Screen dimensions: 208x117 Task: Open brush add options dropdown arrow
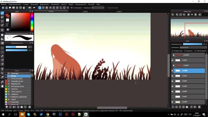[15, 107]
